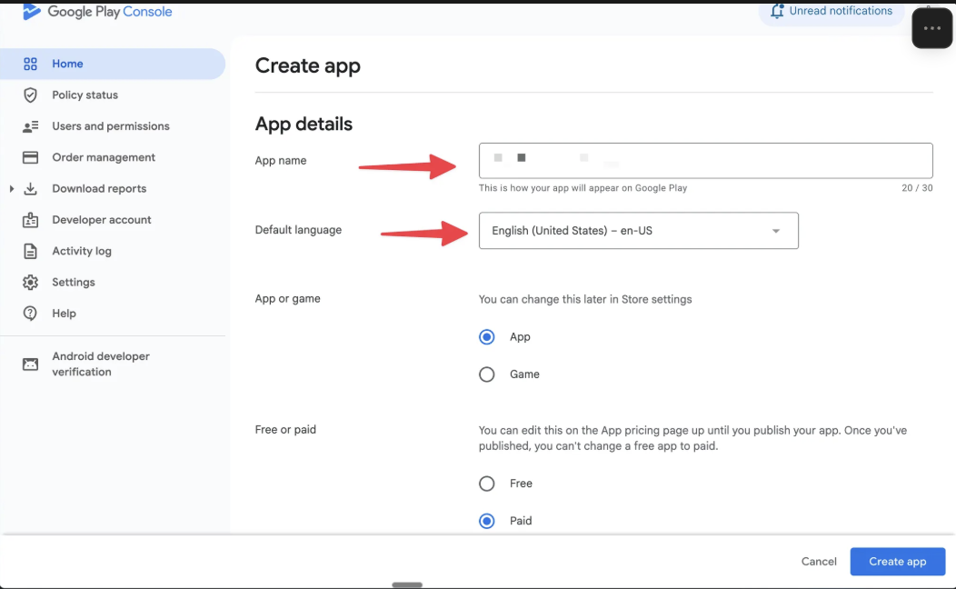Click the notification bell icon
The height and width of the screenshot is (589, 956).
coord(777,11)
